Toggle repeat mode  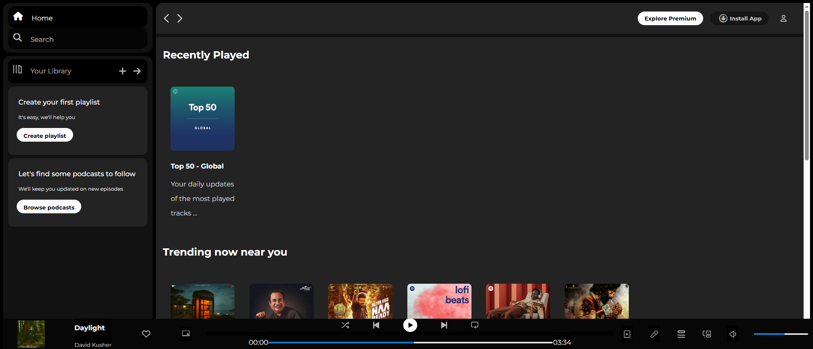(474, 325)
